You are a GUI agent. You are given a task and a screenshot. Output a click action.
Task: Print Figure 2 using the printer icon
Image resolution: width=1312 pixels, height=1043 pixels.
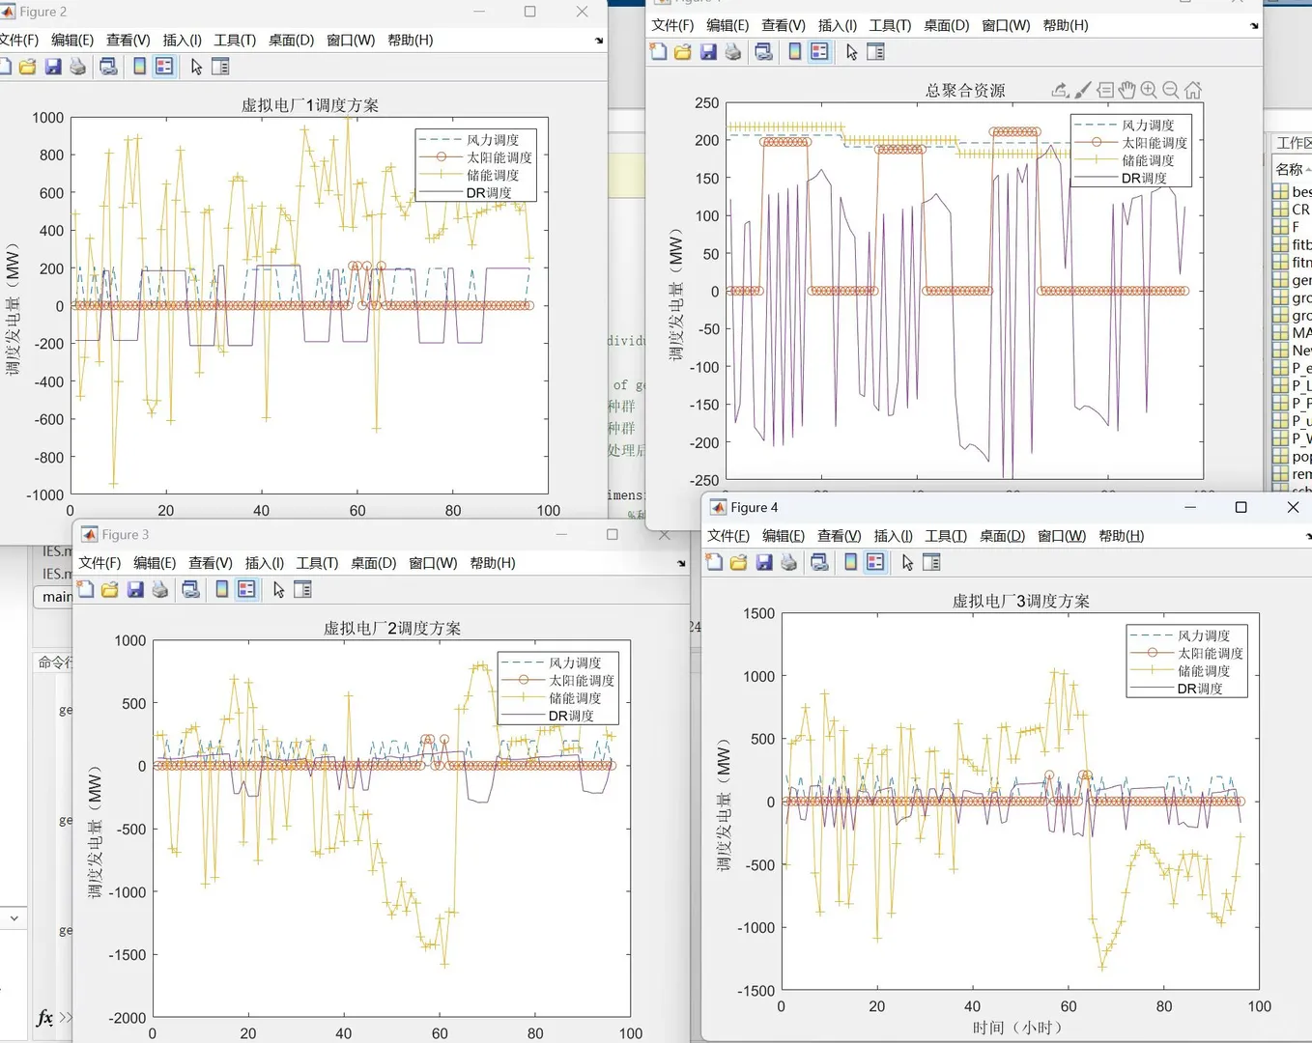point(78,67)
